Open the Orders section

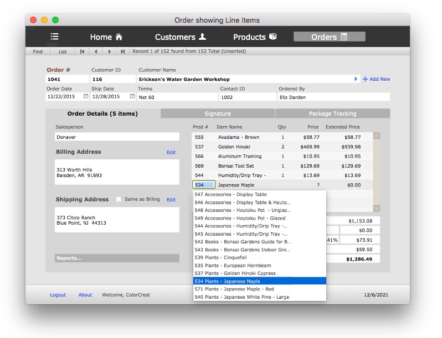pyautogui.click(x=329, y=37)
